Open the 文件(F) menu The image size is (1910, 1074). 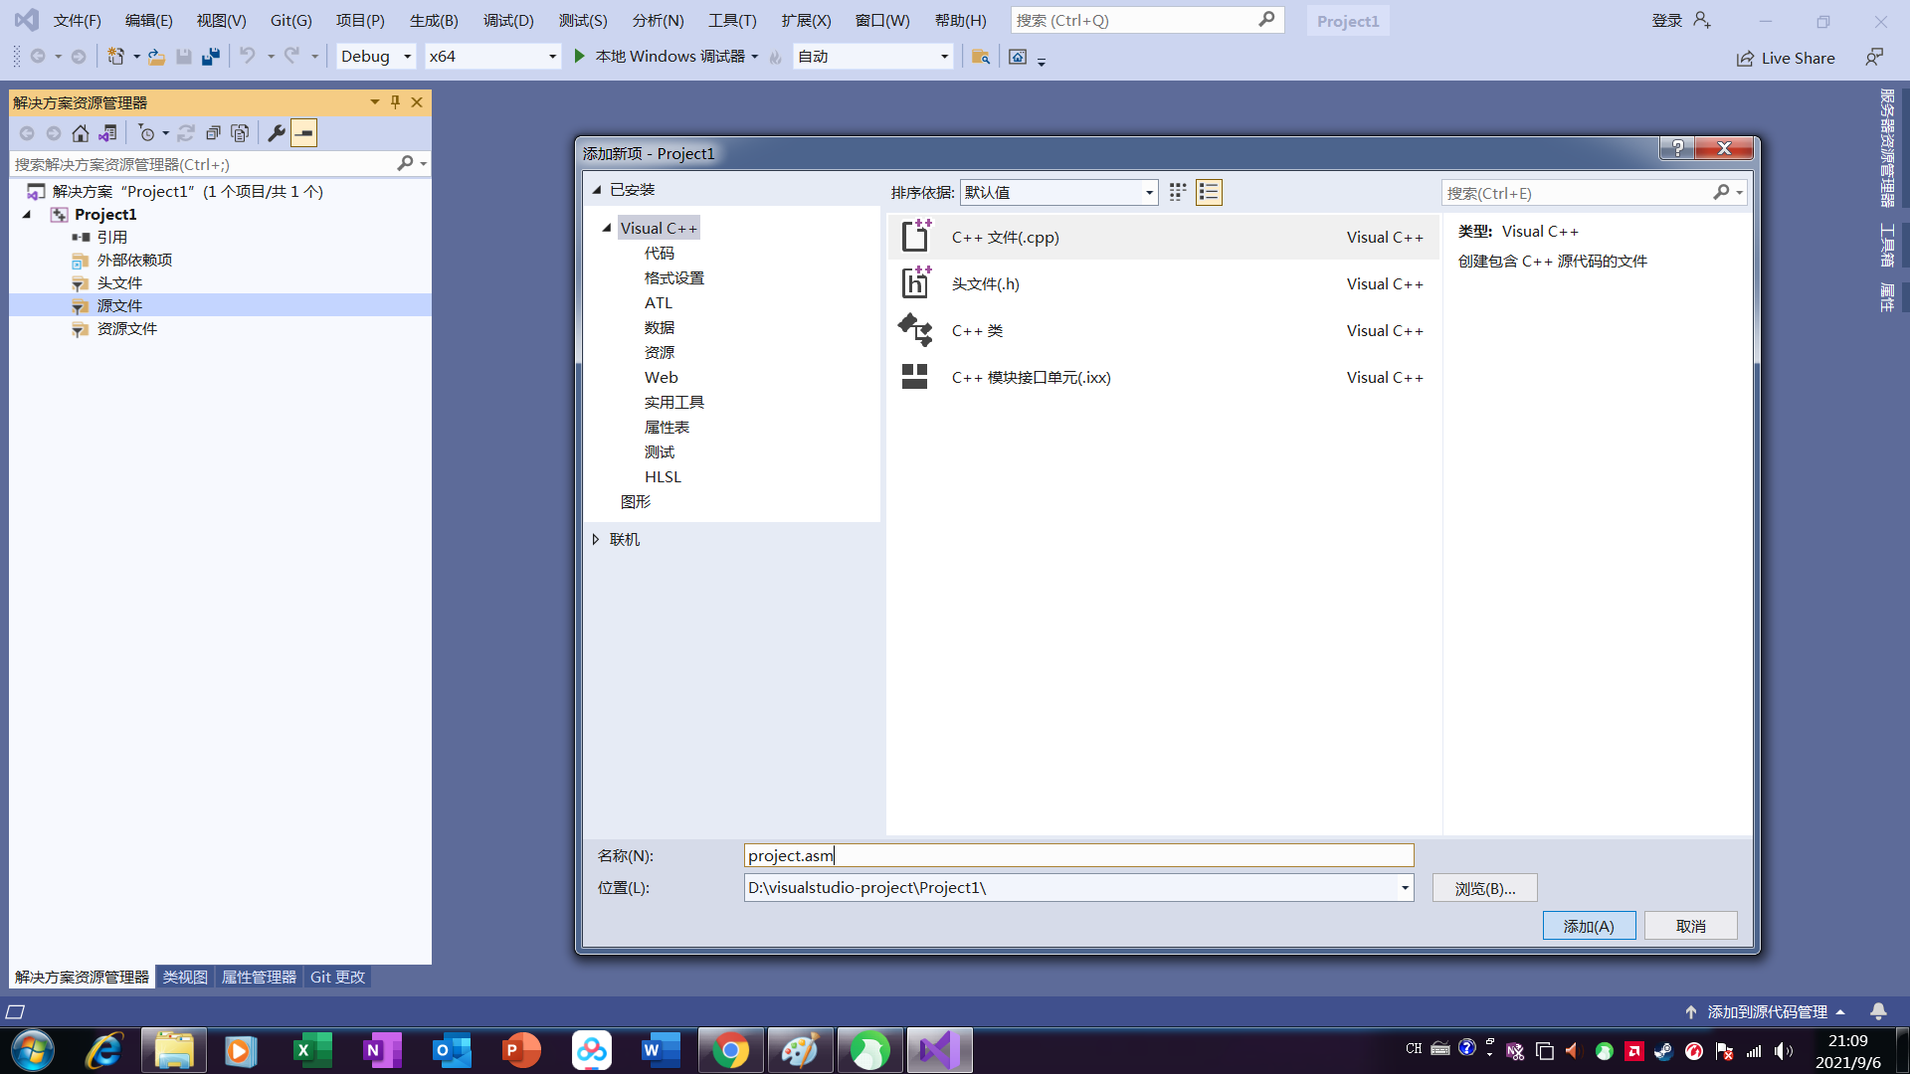(78, 20)
